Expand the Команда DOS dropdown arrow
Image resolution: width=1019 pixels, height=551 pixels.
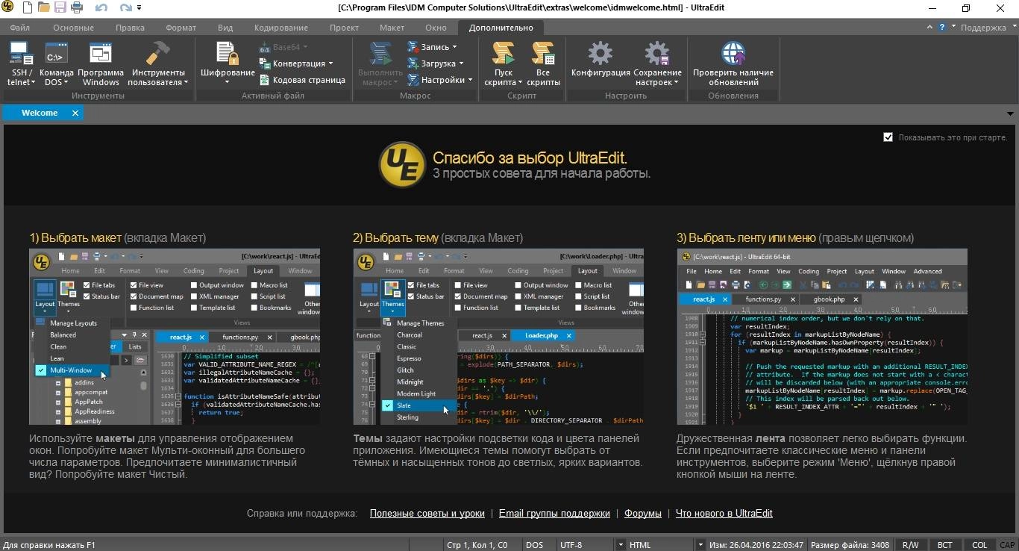[x=67, y=83]
